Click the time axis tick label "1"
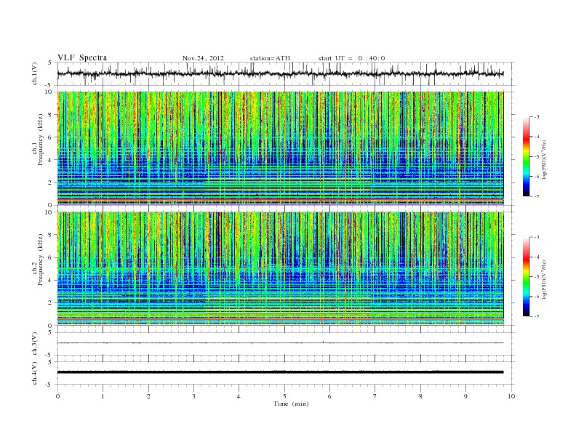 [103, 396]
